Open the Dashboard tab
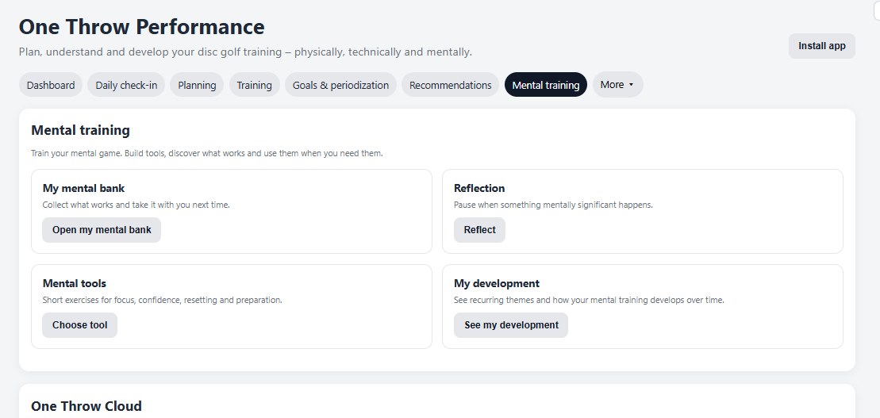880x418 pixels. coord(51,85)
